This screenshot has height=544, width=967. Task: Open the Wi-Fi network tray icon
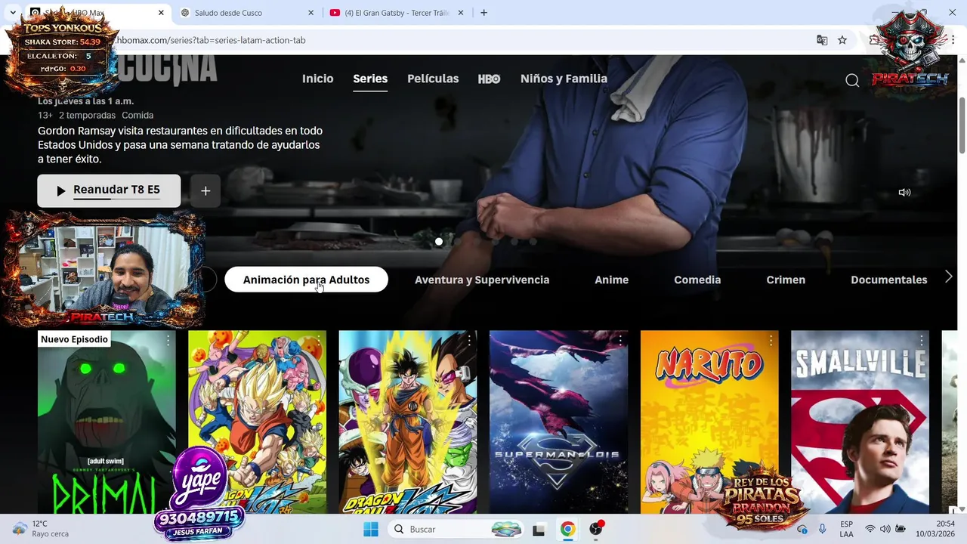tap(870, 529)
